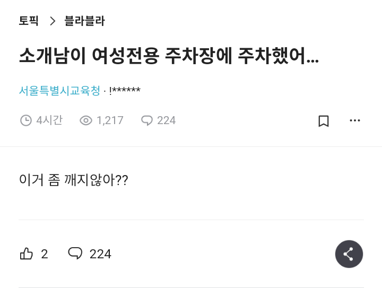Bookmark this post
Viewport: 382px width, 288px height.
(324, 121)
